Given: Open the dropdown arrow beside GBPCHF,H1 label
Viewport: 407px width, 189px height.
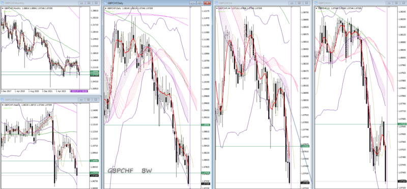Looking at the screenshot, I should (x=316, y=8).
